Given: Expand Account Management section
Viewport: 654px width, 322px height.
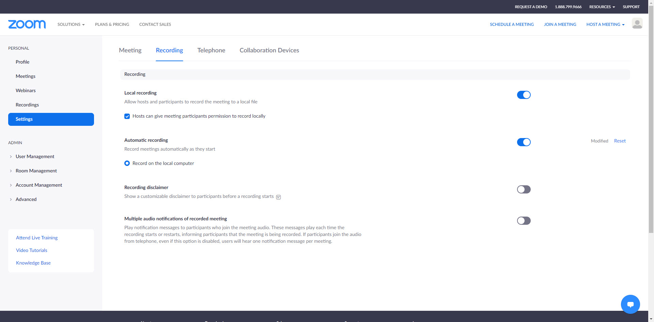Looking at the screenshot, I should [x=39, y=185].
